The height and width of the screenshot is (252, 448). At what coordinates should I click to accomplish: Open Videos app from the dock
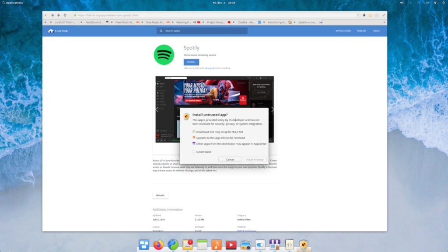(231, 245)
